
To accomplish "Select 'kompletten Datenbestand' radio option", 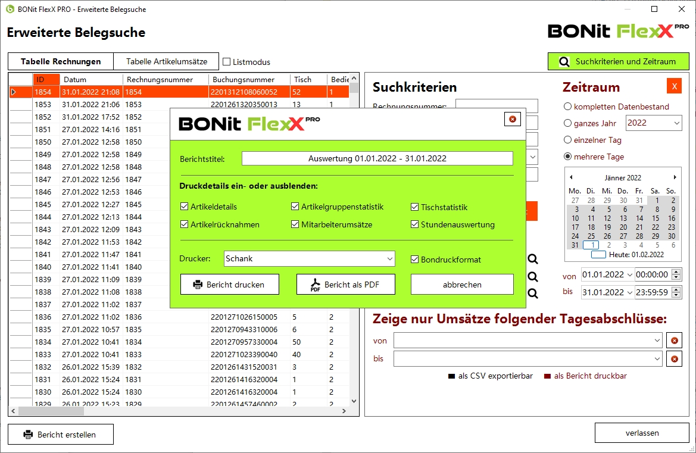I will point(567,107).
